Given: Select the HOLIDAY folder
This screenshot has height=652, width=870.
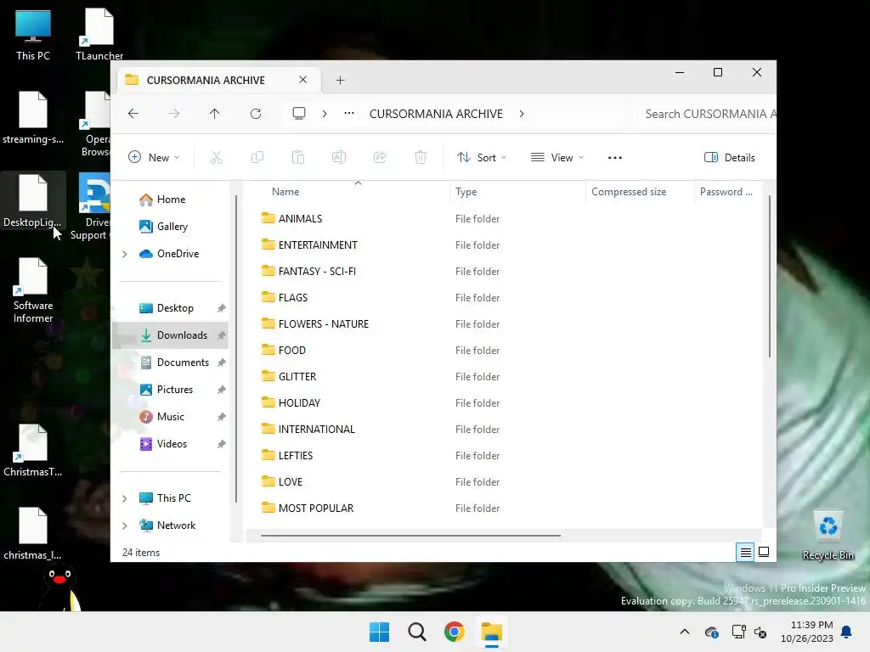Looking at the screenshot, I should tap(299, 403).
